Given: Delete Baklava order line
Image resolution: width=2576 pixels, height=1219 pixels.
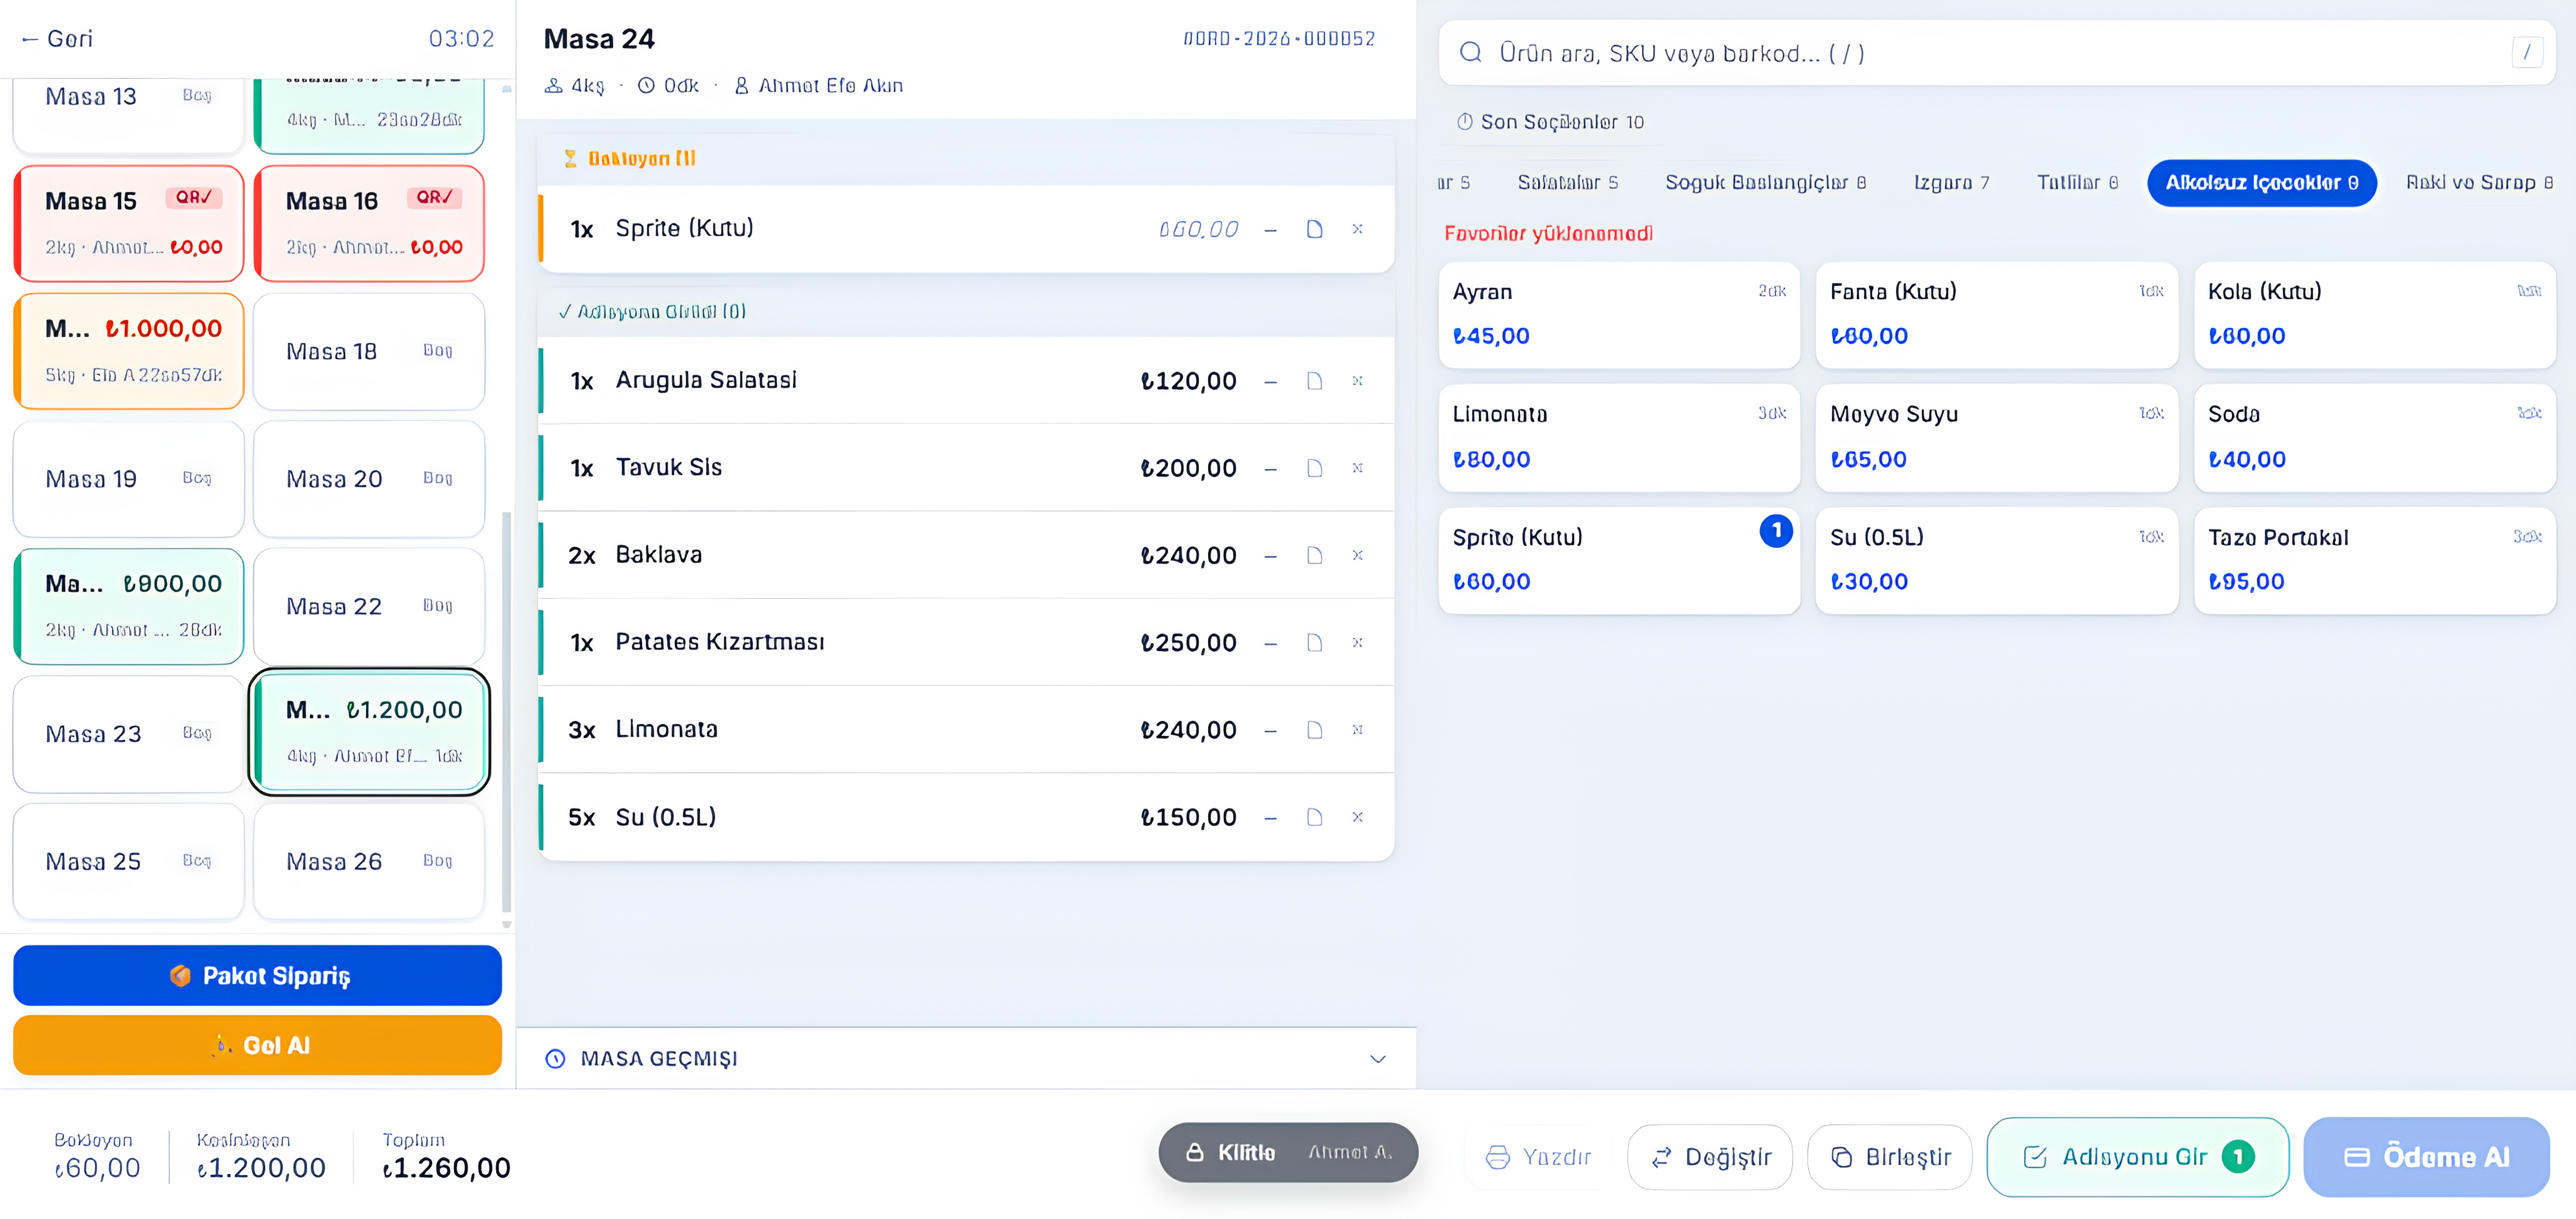Looking at the screenshot, I should [x=1357, y=555].
